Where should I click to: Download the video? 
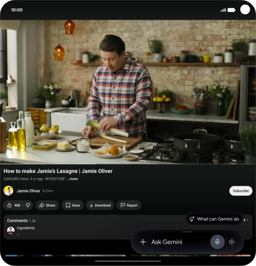pyautogui.click(x=100, y=205)
